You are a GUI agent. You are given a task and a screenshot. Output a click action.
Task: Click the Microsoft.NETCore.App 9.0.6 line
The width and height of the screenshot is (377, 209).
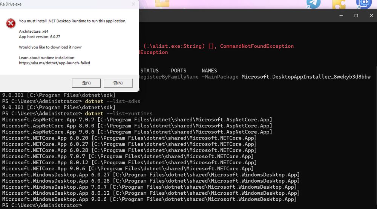(x=128, y=168)
